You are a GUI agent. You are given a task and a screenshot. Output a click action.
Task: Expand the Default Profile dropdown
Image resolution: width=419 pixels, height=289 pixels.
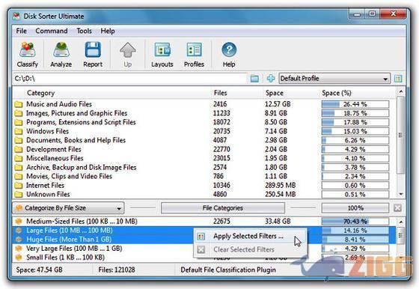[x=334, y=79]
